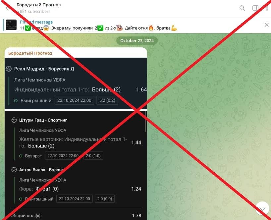The height and width of the screenshot is (220, 271).
Task: Click the Pinned message text
Action: [36, 22]
